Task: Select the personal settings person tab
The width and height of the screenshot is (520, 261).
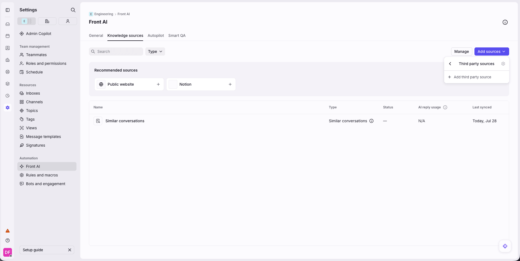Action: pos(68,21)
